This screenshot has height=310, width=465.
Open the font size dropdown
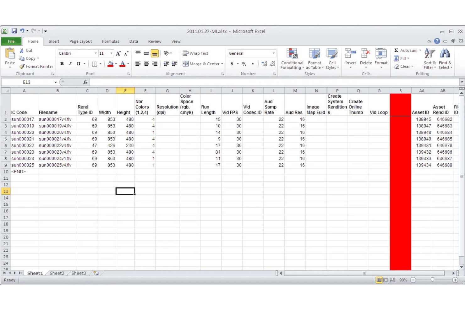click(111, 53)
